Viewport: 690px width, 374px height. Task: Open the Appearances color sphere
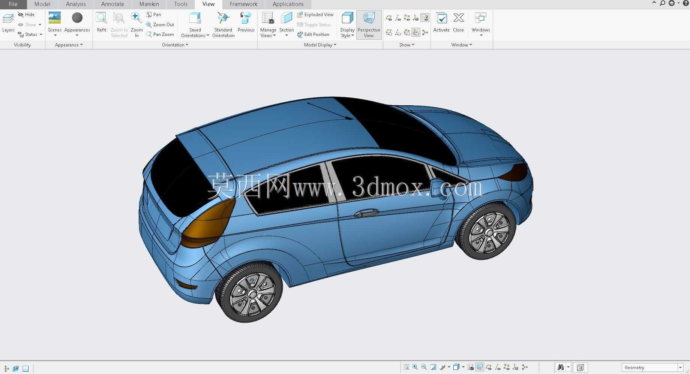point(77,18)
